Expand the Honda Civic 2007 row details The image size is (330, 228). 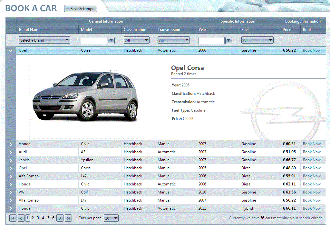click(11, 144)
